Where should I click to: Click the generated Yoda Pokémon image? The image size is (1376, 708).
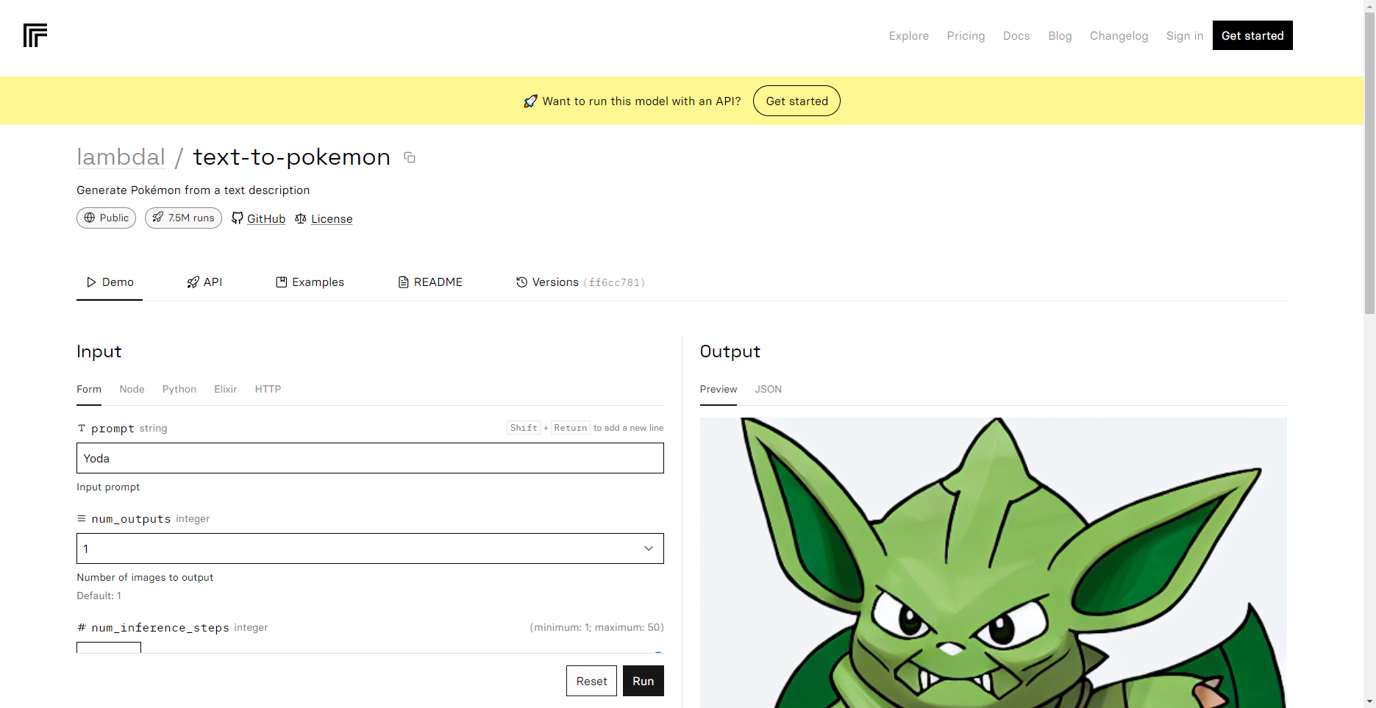[993, 562]
